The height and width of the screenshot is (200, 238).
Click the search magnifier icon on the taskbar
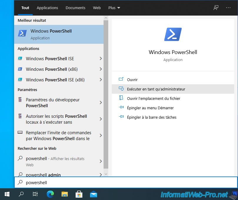click(x=21, y=194)
